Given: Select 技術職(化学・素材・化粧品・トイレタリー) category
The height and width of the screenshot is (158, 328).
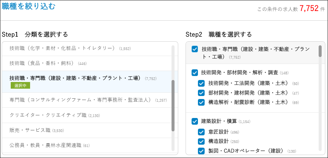Looking at the screenshot, I should click(62, 48).
